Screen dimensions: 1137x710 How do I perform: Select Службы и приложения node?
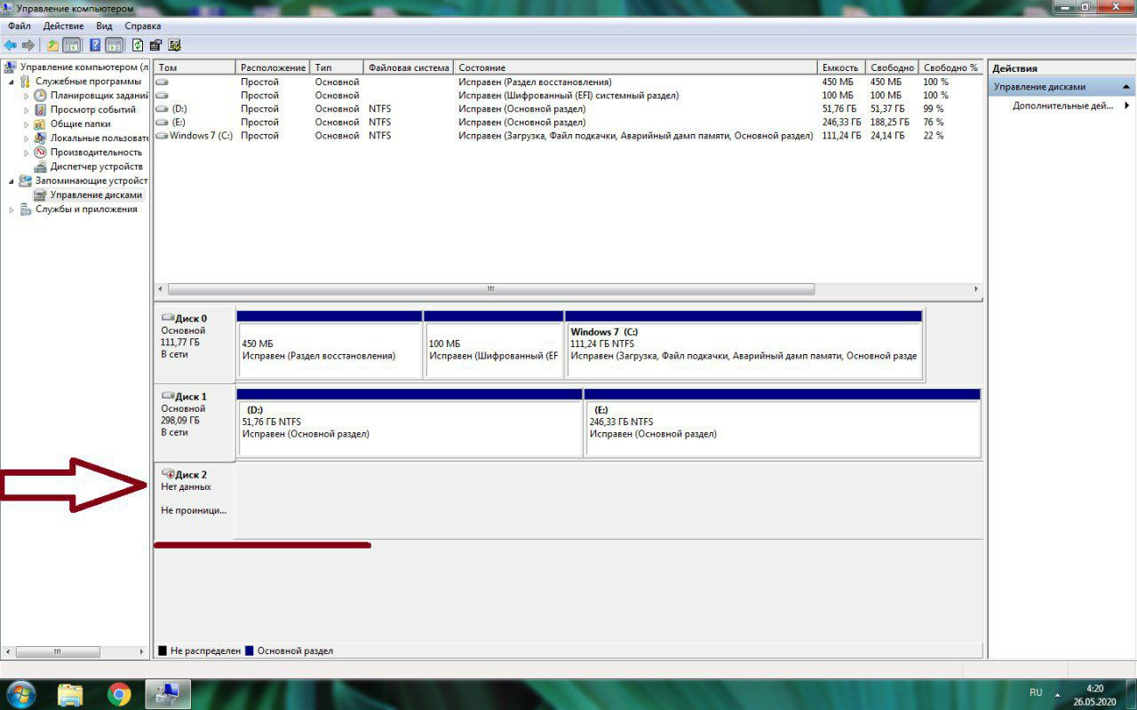pos(86,209)
